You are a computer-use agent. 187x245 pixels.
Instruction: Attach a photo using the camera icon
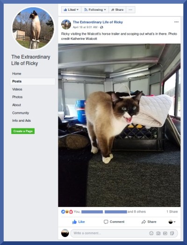158,233
